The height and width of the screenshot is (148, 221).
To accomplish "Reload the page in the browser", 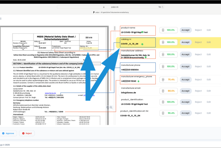I will 162,7.
